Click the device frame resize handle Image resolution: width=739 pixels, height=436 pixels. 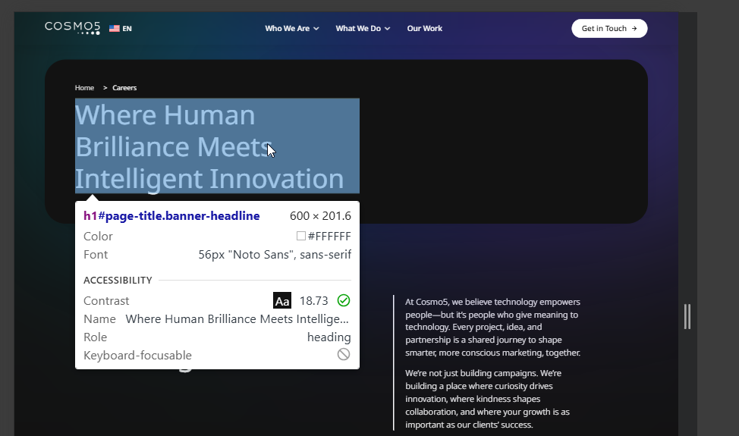click(687, 316)
